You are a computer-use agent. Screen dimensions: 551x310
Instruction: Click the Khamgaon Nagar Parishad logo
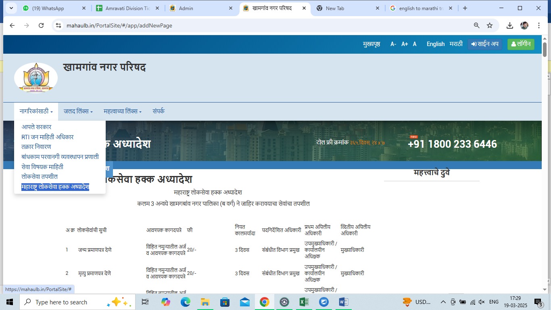(36, 77)
